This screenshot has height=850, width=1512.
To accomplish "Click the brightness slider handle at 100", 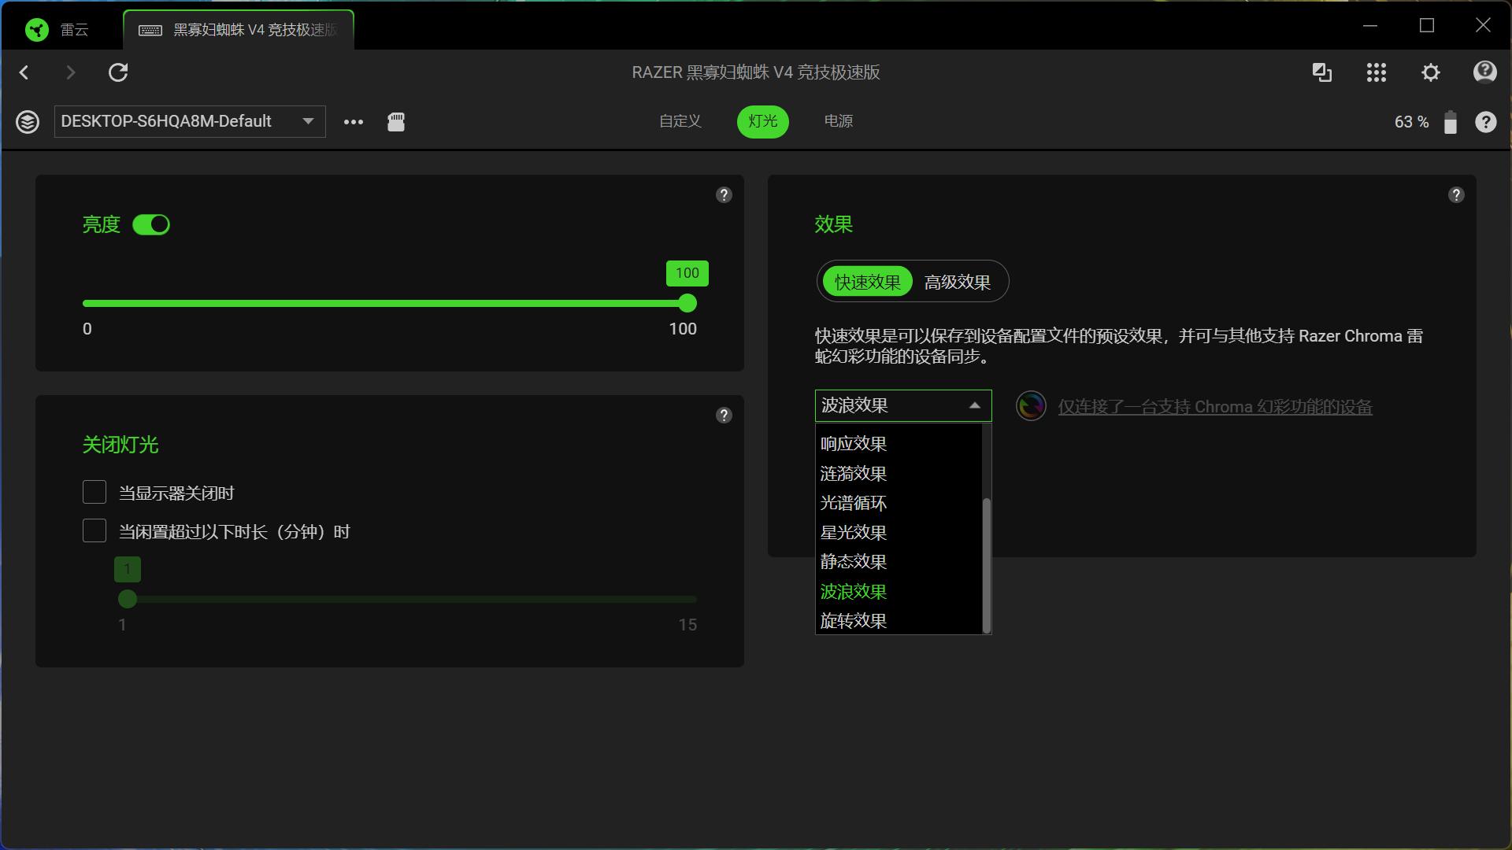I will (x=687, y=303).
